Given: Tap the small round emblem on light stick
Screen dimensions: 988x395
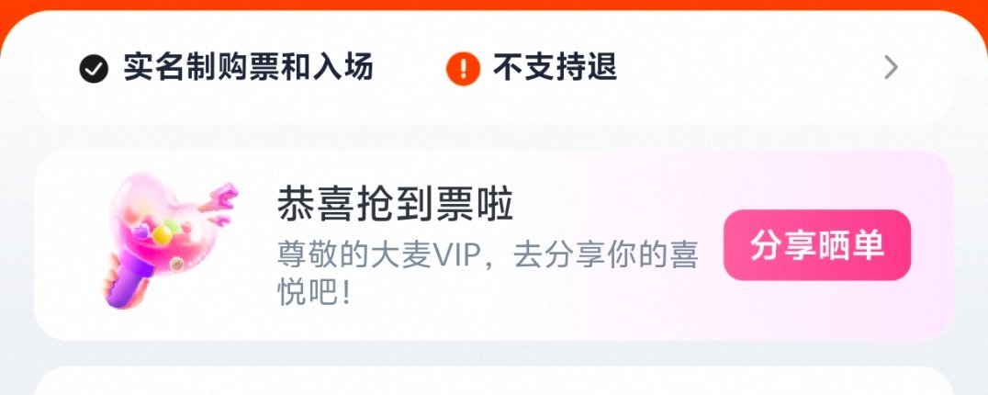Looking at the screenshot, I should (x=177, y=265).
